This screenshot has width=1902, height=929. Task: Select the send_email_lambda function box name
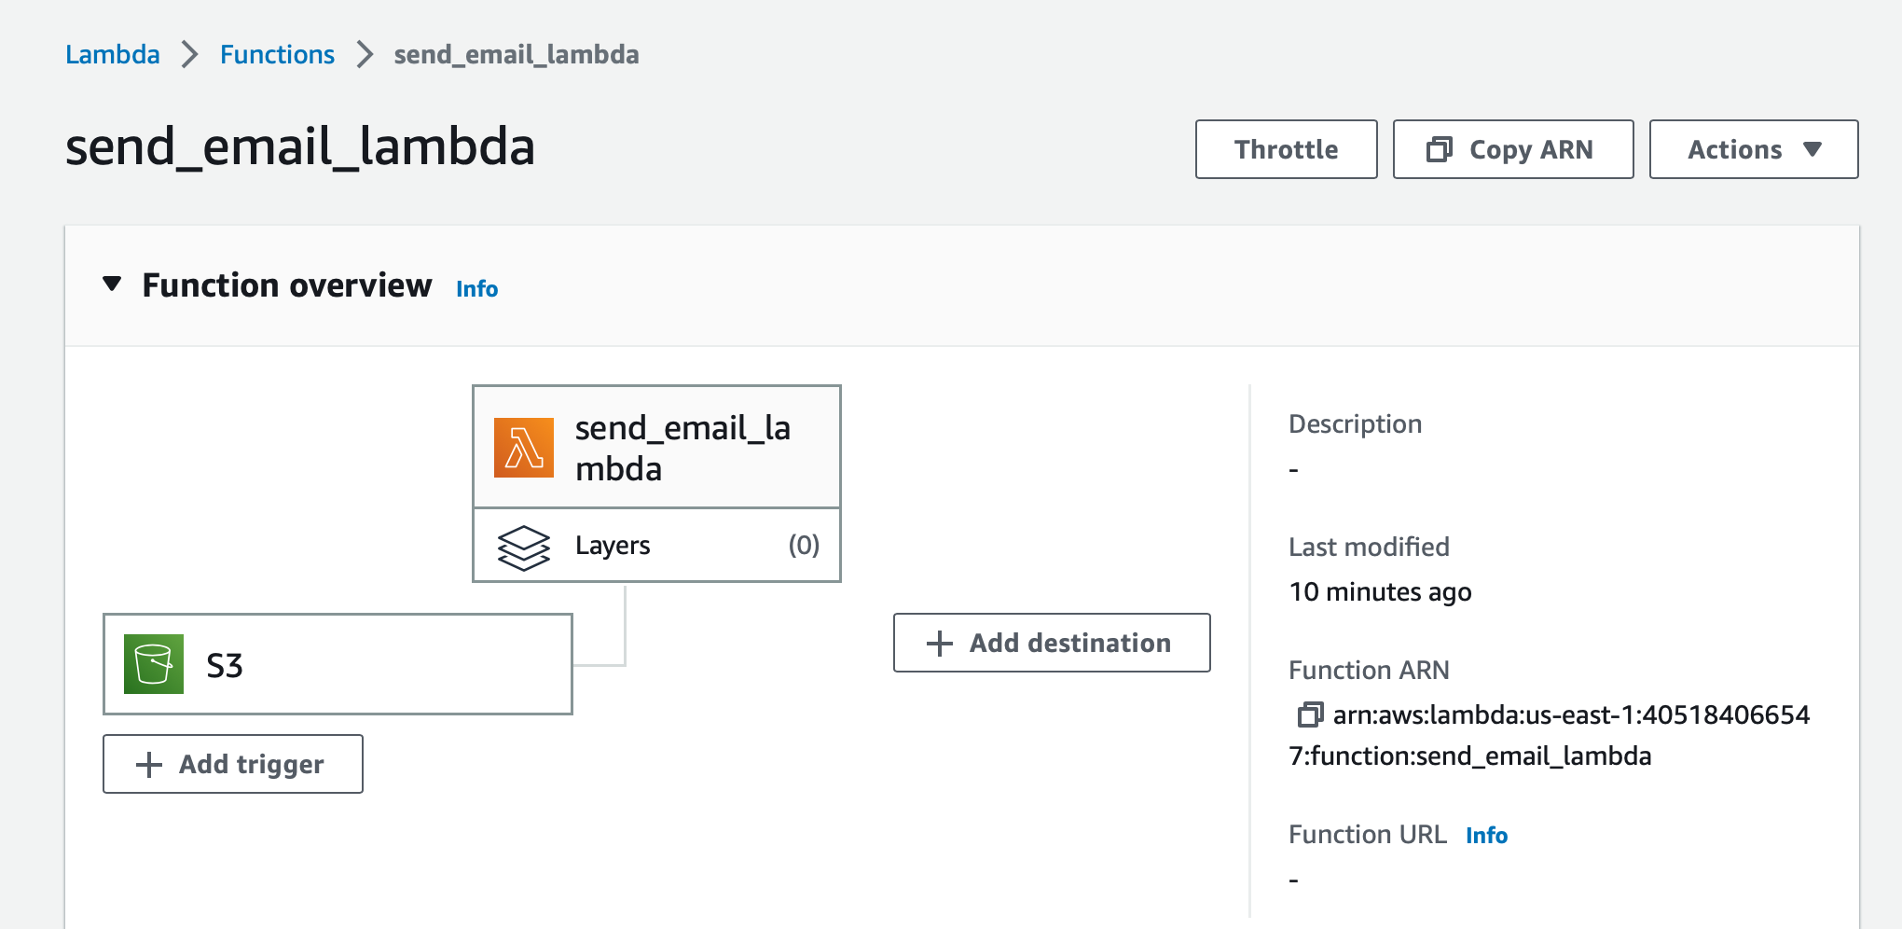pos(683,448)
